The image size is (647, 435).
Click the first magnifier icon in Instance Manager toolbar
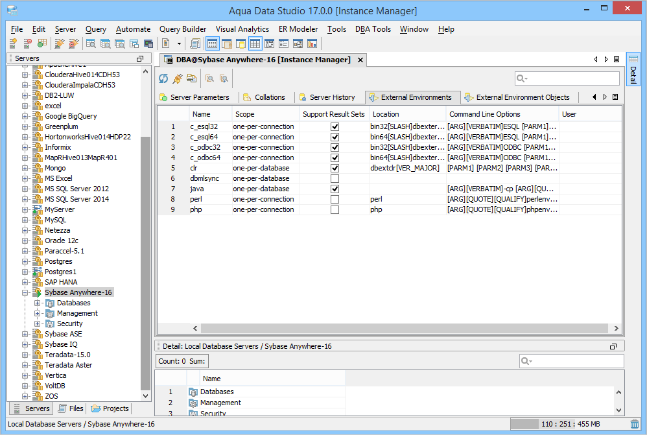coord(209,78)
